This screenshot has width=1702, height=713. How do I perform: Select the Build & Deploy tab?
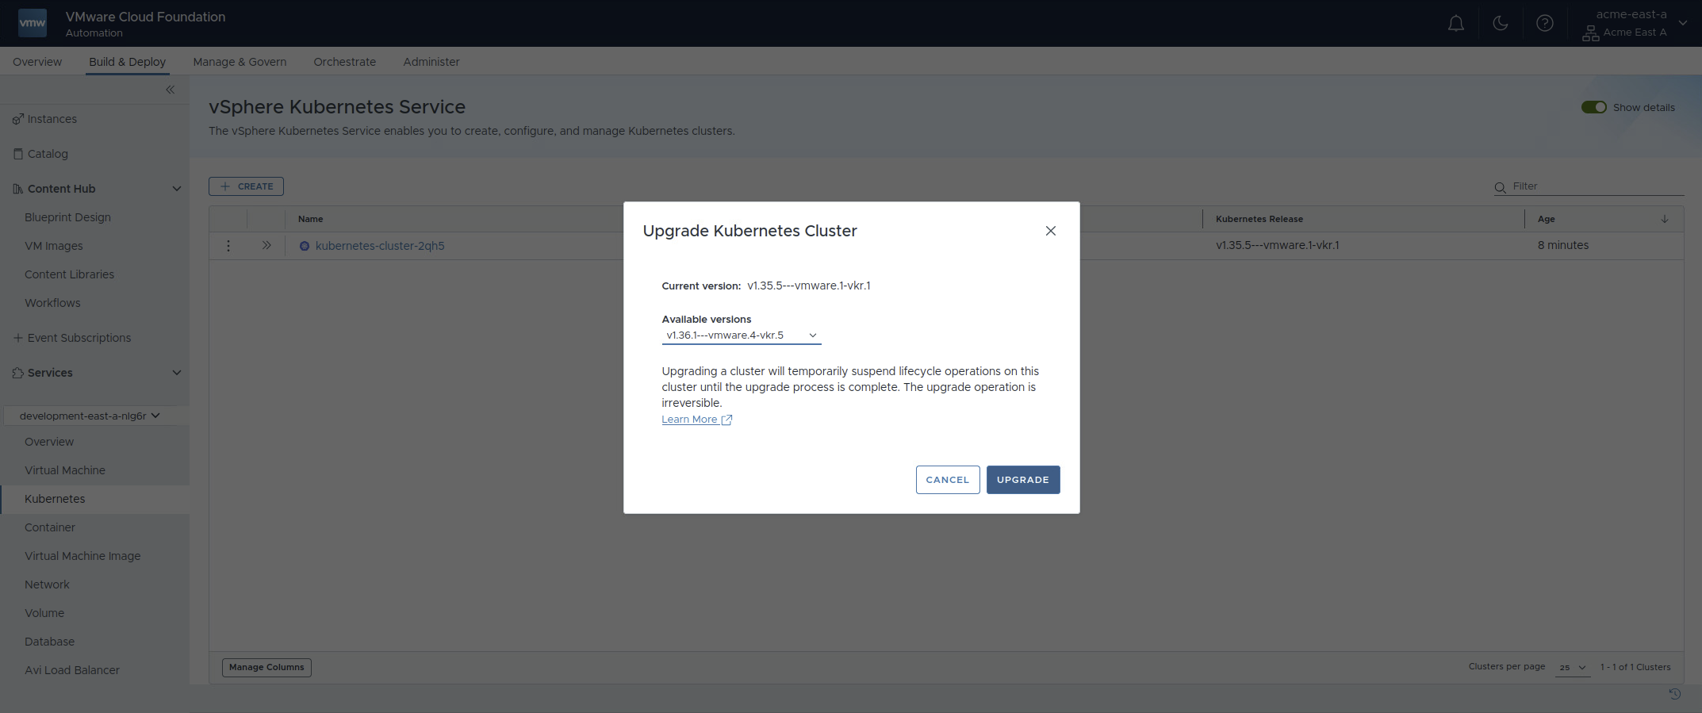coord(127,62)
